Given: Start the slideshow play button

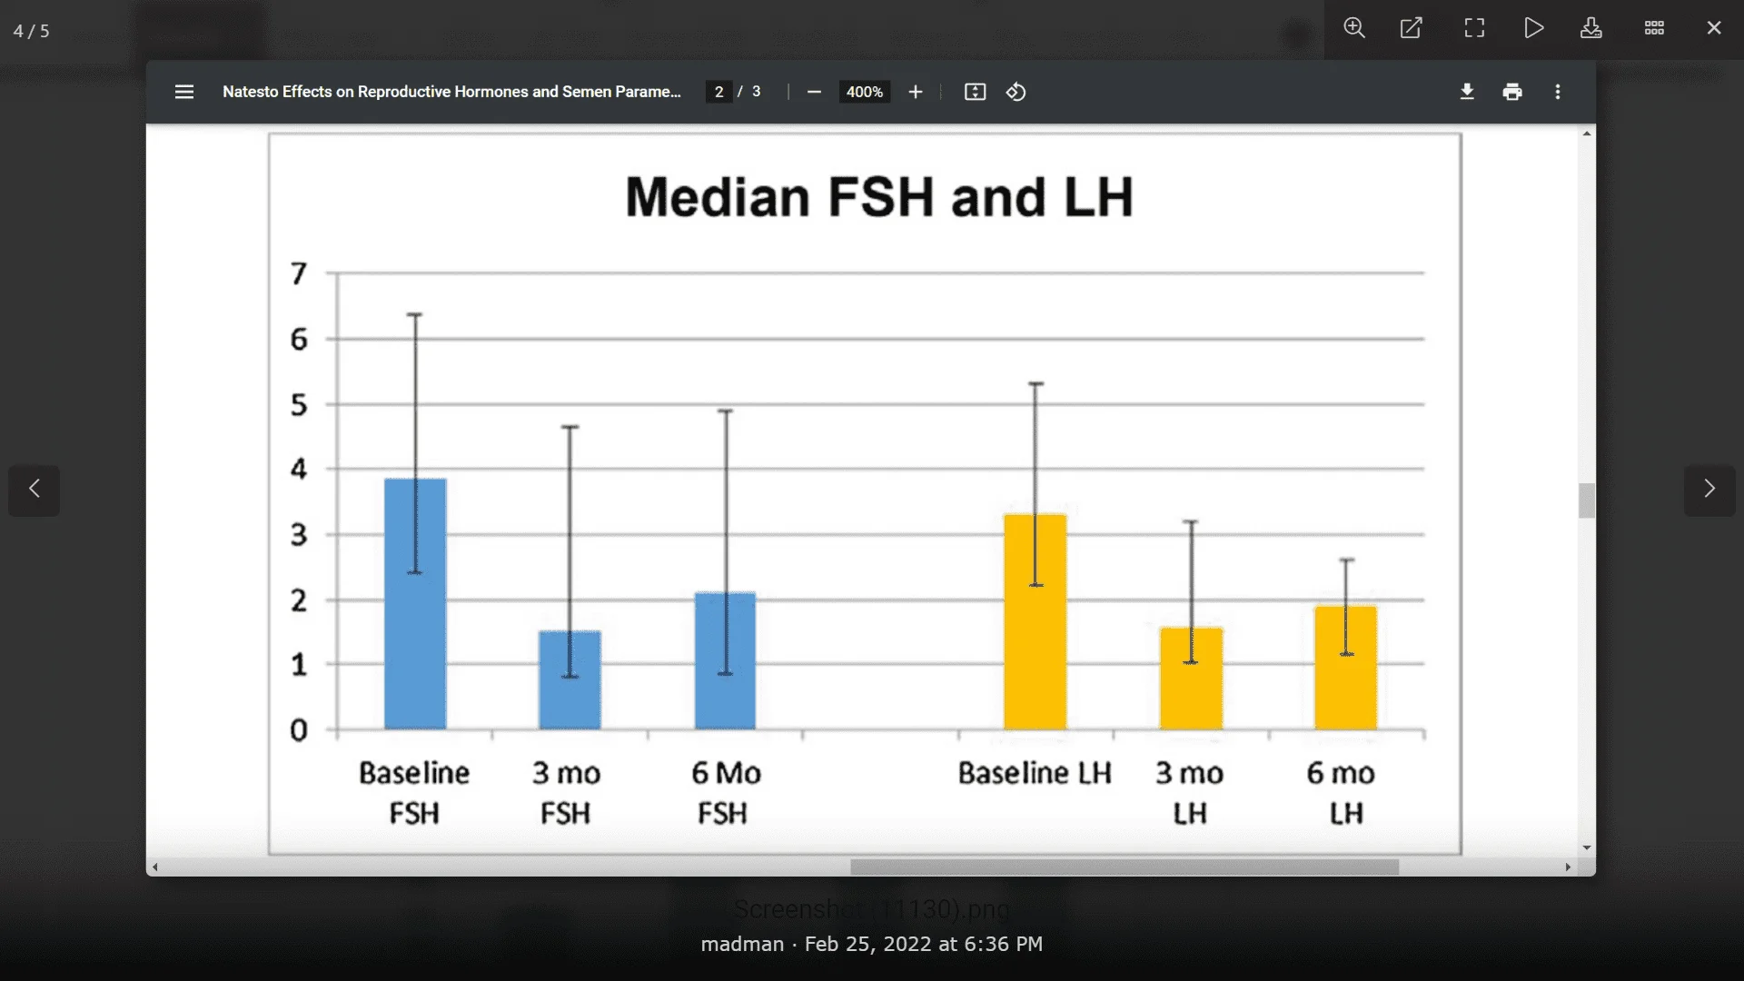Looking at the screenshot, I should point(1533,28).
